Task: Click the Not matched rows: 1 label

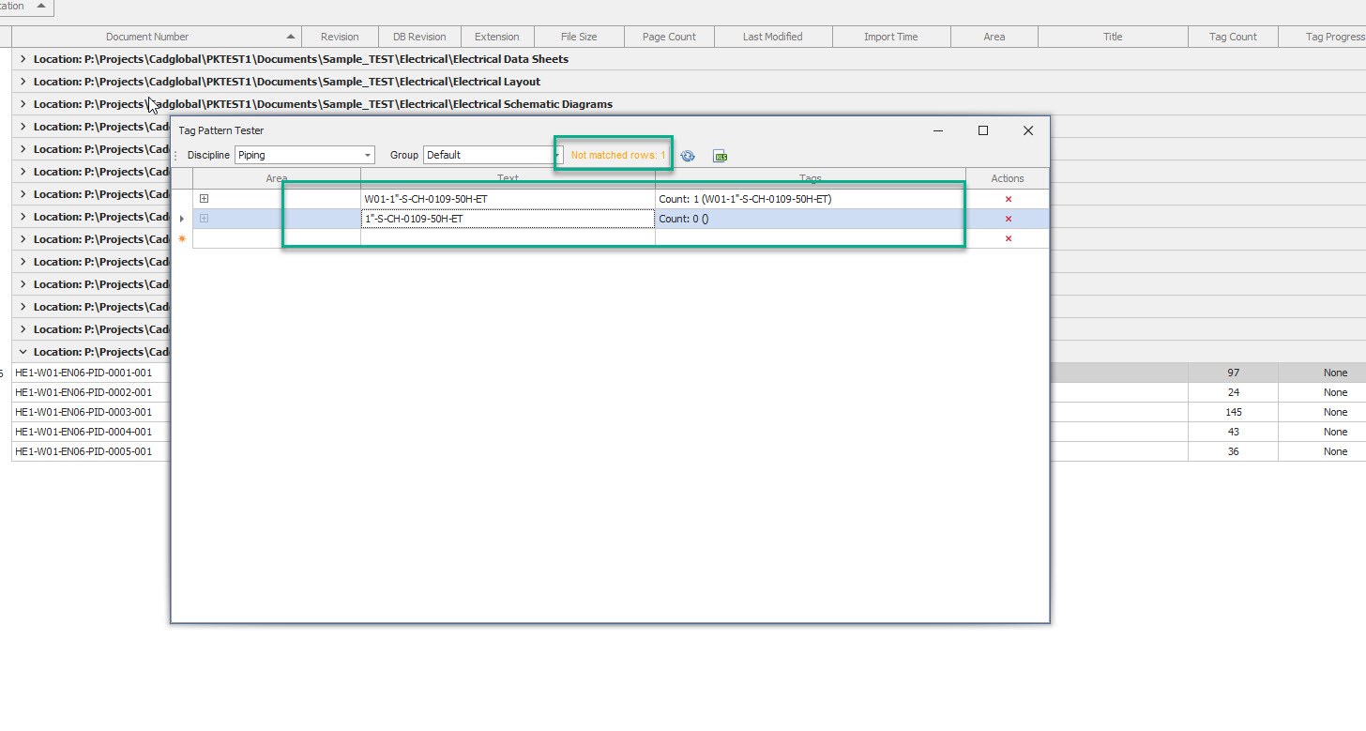Action: coord(617,155)
